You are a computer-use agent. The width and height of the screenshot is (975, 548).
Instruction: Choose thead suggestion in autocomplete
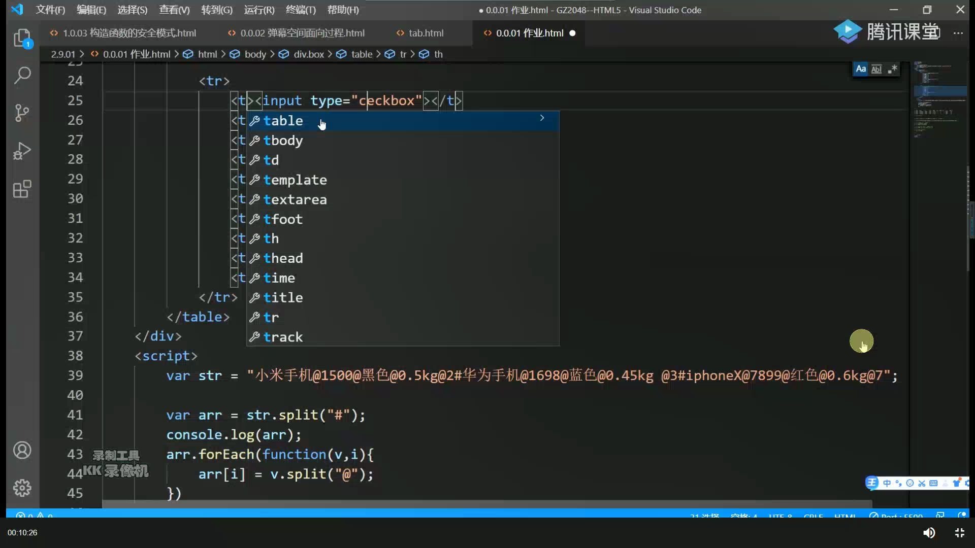(x=283, y=258)
